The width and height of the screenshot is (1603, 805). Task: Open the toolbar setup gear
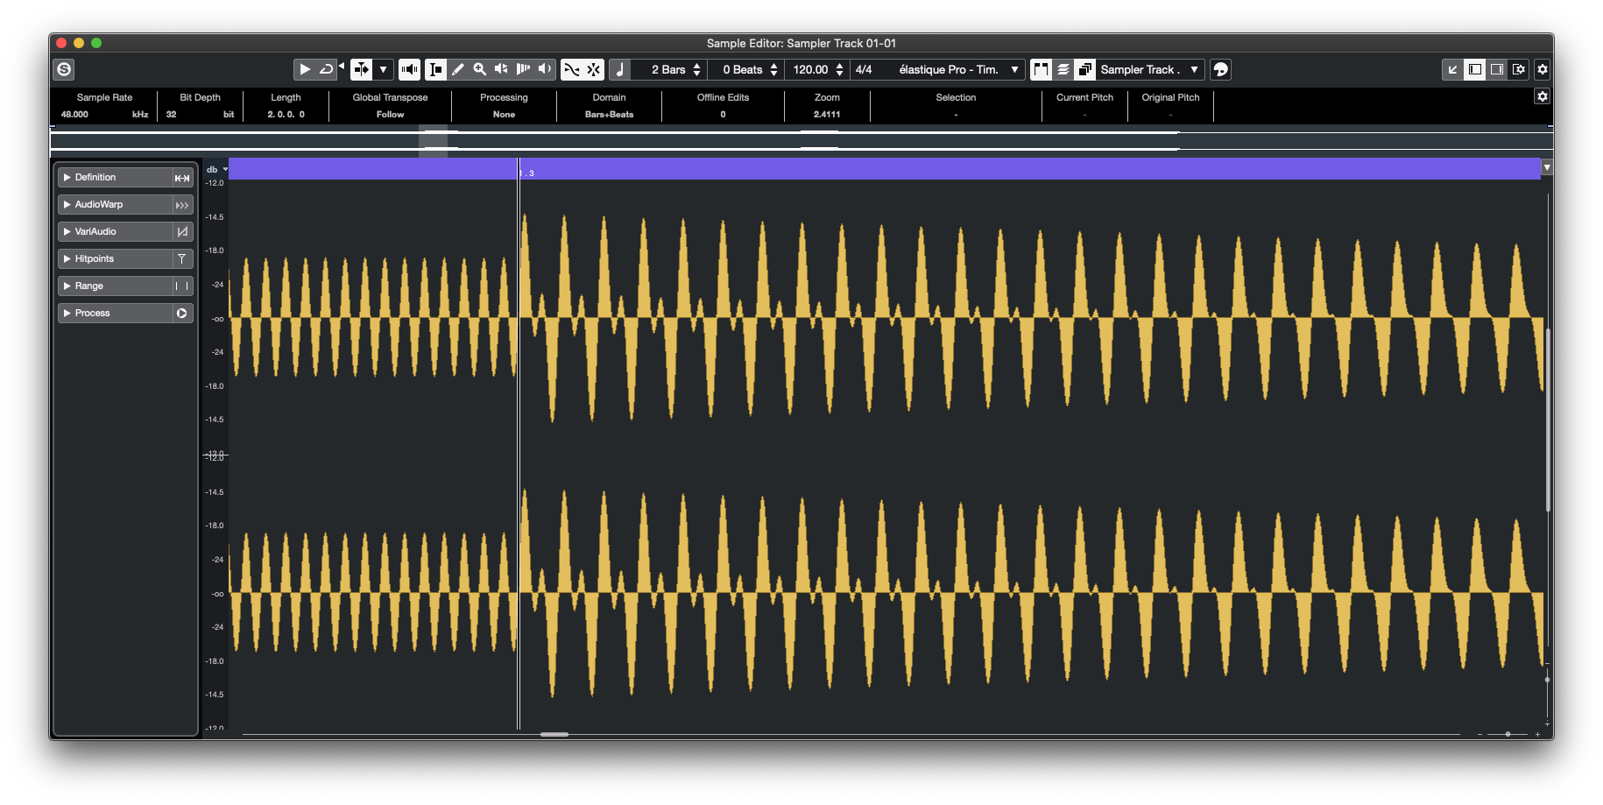click(x=1543, y=69)
